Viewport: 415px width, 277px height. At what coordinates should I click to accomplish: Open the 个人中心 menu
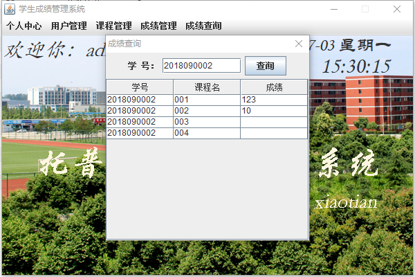click(x=24, y=26)
